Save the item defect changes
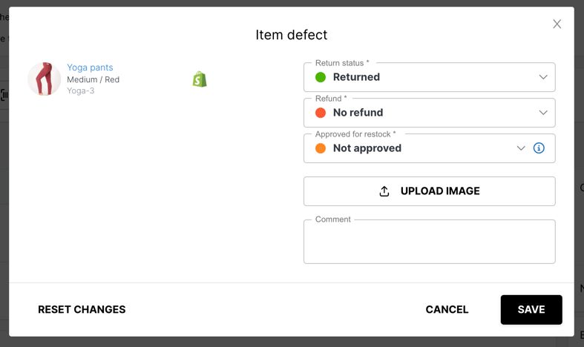The width and height of the screenshot is (584, 347). pos(531,310)
